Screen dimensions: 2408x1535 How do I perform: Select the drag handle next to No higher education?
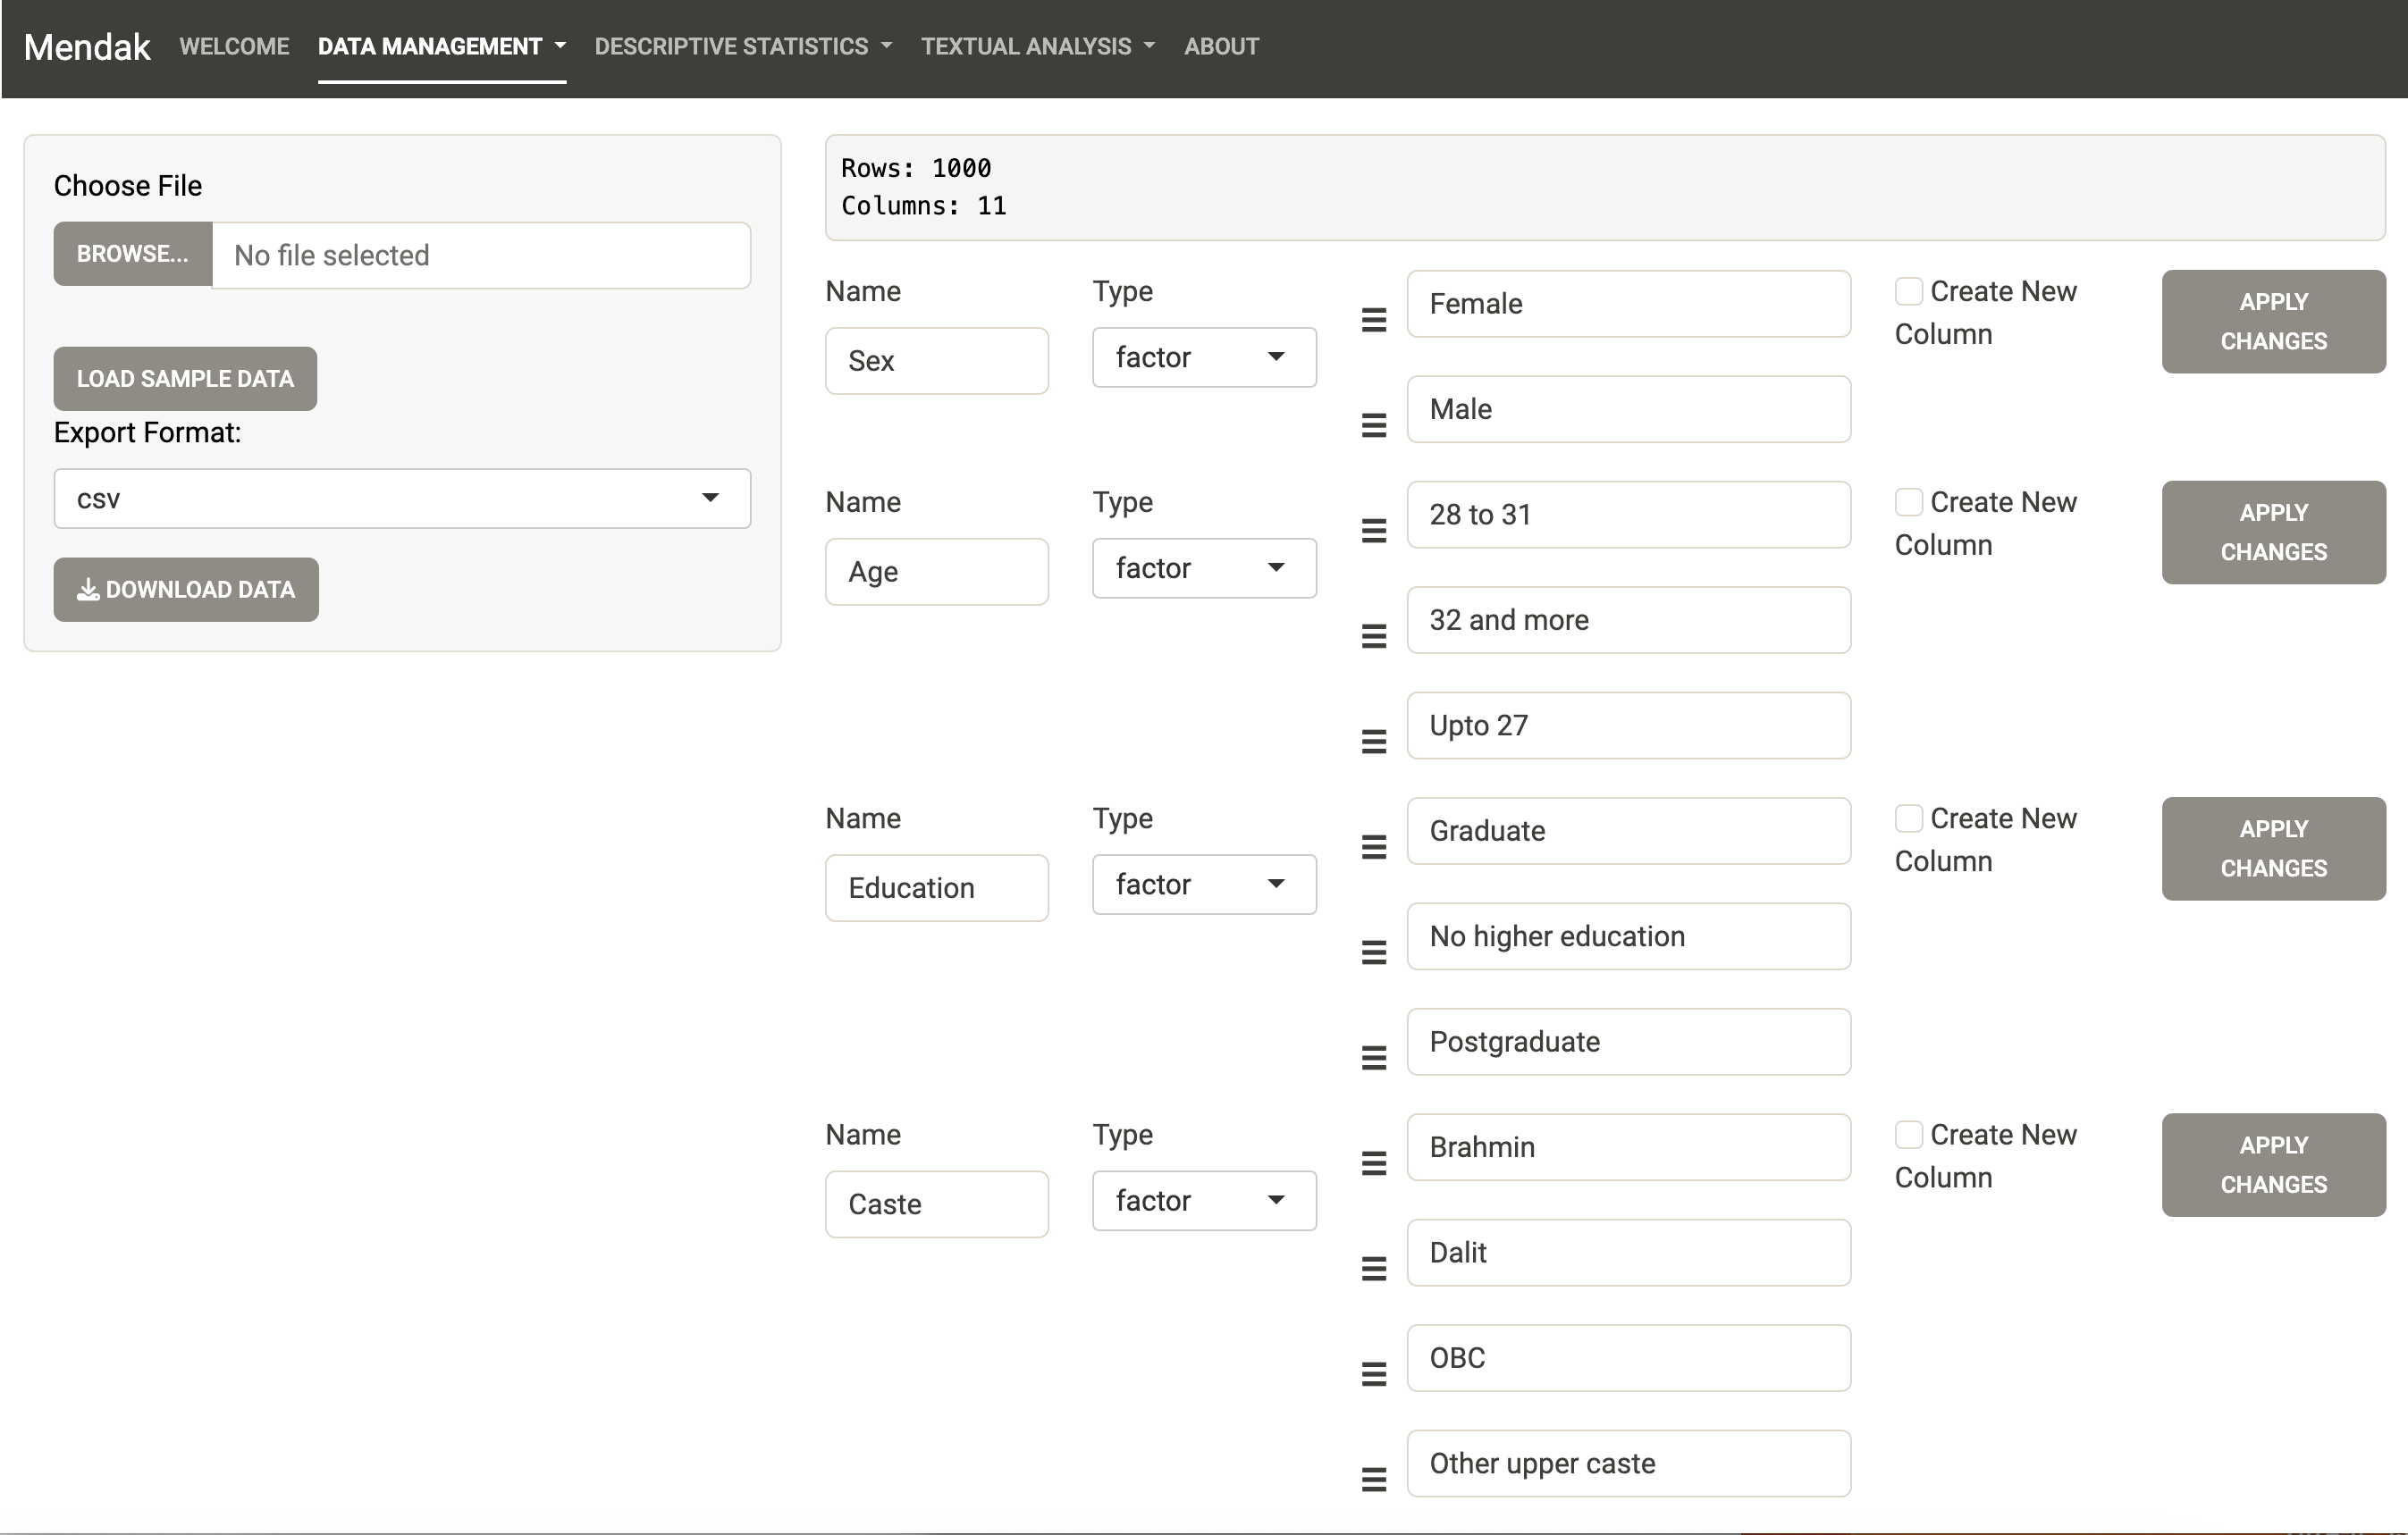click(x=1374, y=952)
